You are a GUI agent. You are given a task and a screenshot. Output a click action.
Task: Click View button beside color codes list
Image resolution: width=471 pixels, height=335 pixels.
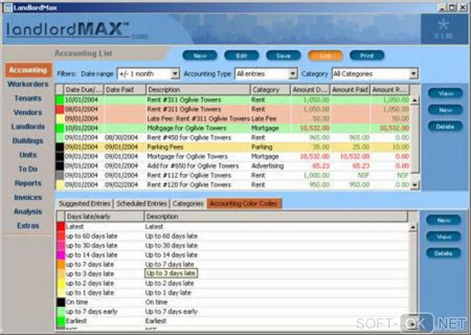(x=444, y=237)
